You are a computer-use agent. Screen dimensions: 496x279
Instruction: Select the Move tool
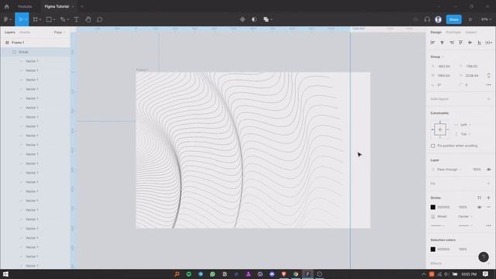tap(20, 19)
